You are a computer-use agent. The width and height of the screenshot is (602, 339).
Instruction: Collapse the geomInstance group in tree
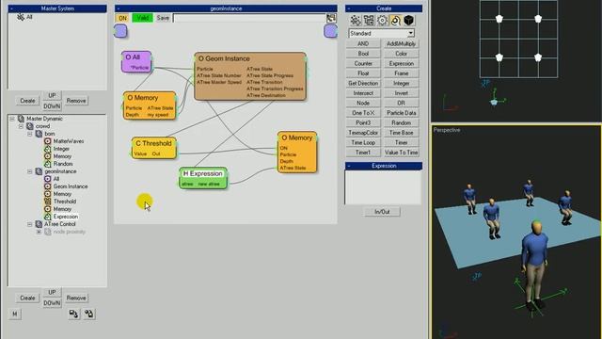(30, 171)
